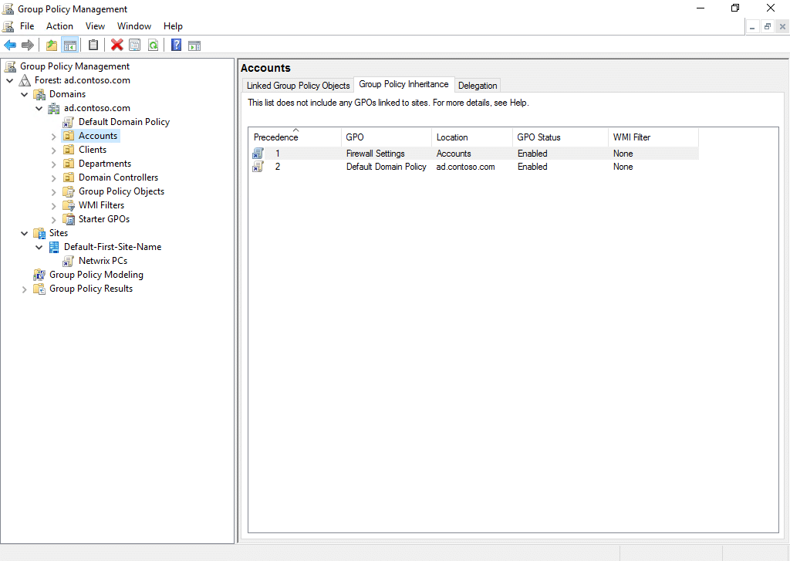790x561 pixels.
Task: Click the Netwrix PCs GPO link icon
Action: (x=69, y=261)
